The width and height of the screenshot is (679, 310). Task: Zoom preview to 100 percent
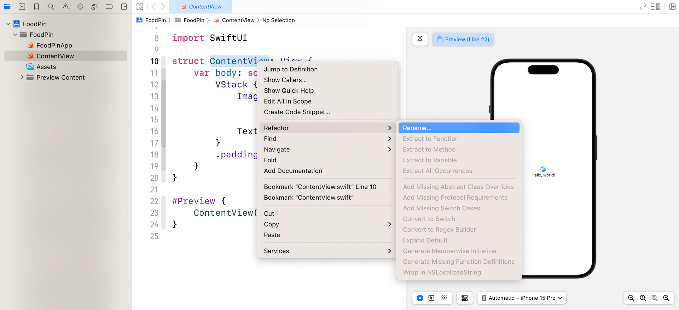643,298
